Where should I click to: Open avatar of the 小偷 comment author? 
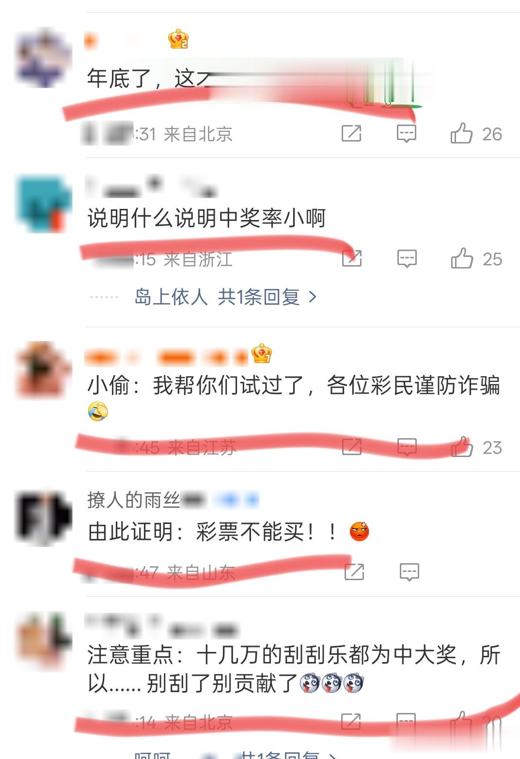(x=44, y=370)
